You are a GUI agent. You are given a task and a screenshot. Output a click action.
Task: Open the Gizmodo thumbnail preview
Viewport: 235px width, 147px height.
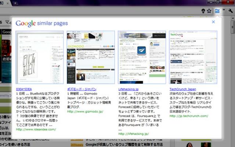pos(91,57)
